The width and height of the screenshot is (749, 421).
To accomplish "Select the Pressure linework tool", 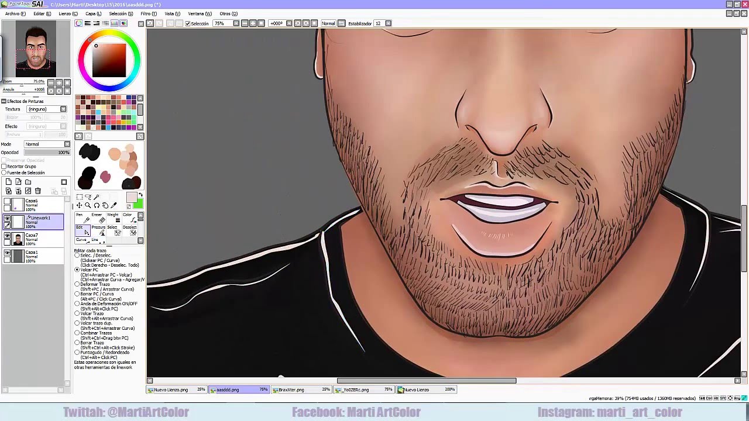I will [97, 230].
